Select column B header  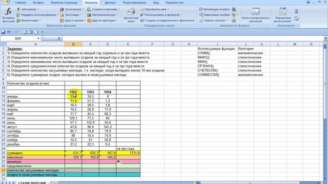[x=73, y=44]
